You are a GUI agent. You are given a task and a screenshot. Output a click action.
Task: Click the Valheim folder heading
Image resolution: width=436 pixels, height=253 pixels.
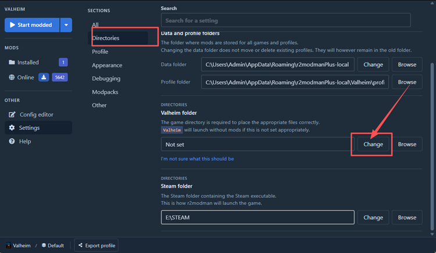(179, 113)
